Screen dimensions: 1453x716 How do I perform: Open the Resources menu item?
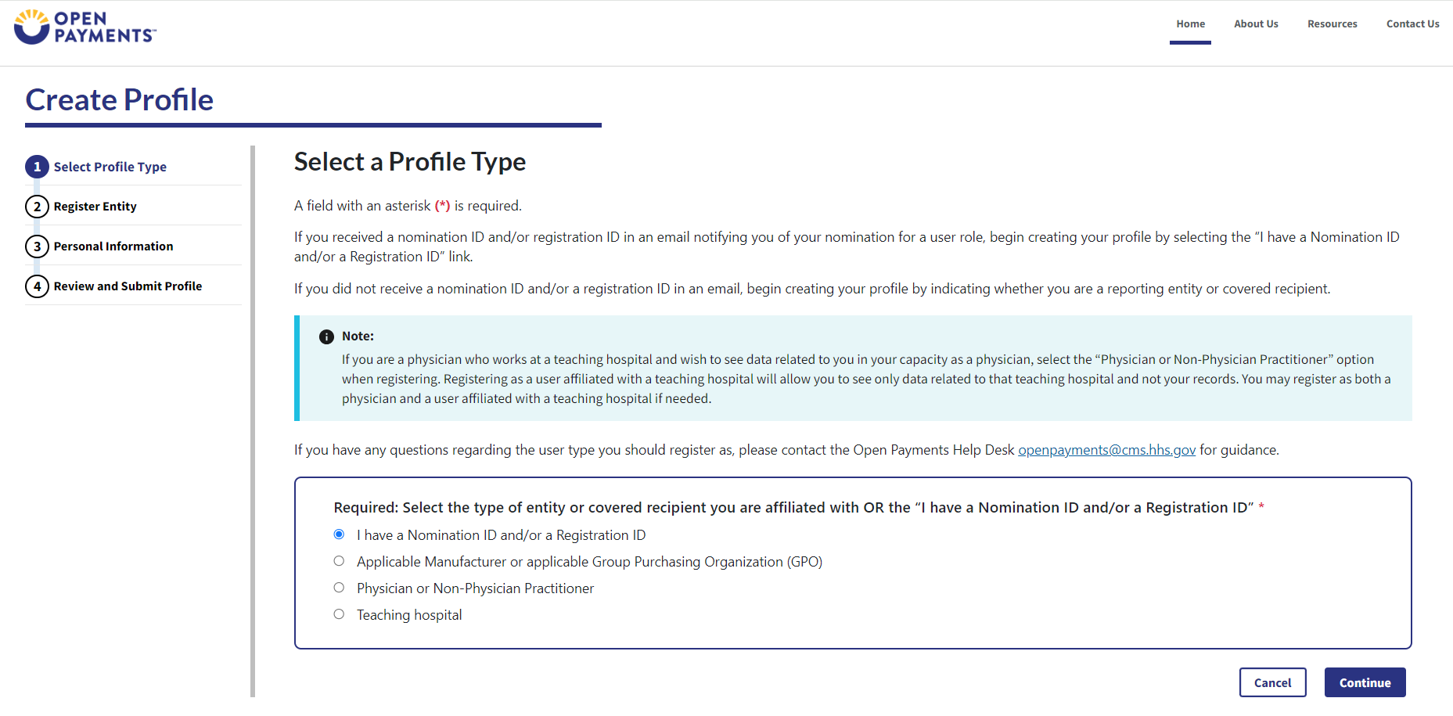pyautogui.click(x=1332, y=24)
